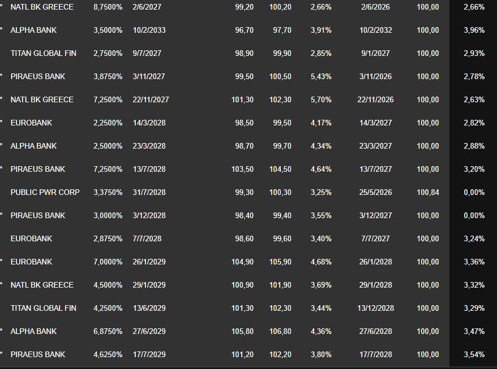Click the 29/1/2028 date

(376, 284)
